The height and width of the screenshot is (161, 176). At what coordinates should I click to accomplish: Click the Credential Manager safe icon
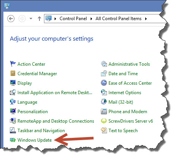[13, 73]
